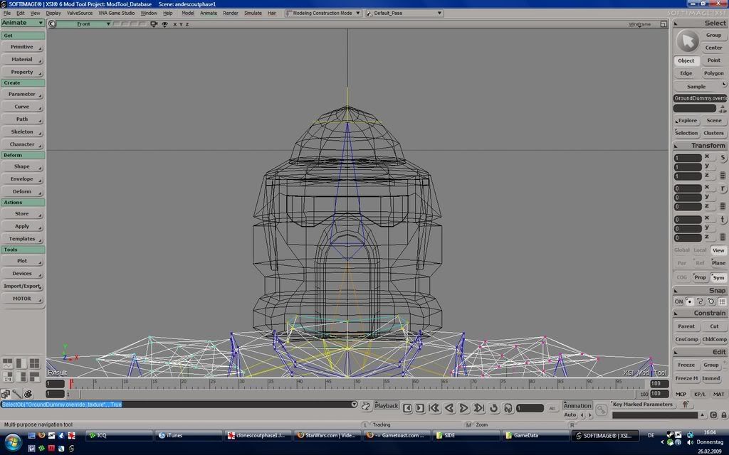Click snap to grid icon
Screen dimensions: 729x455
click(x=722, y=301)
